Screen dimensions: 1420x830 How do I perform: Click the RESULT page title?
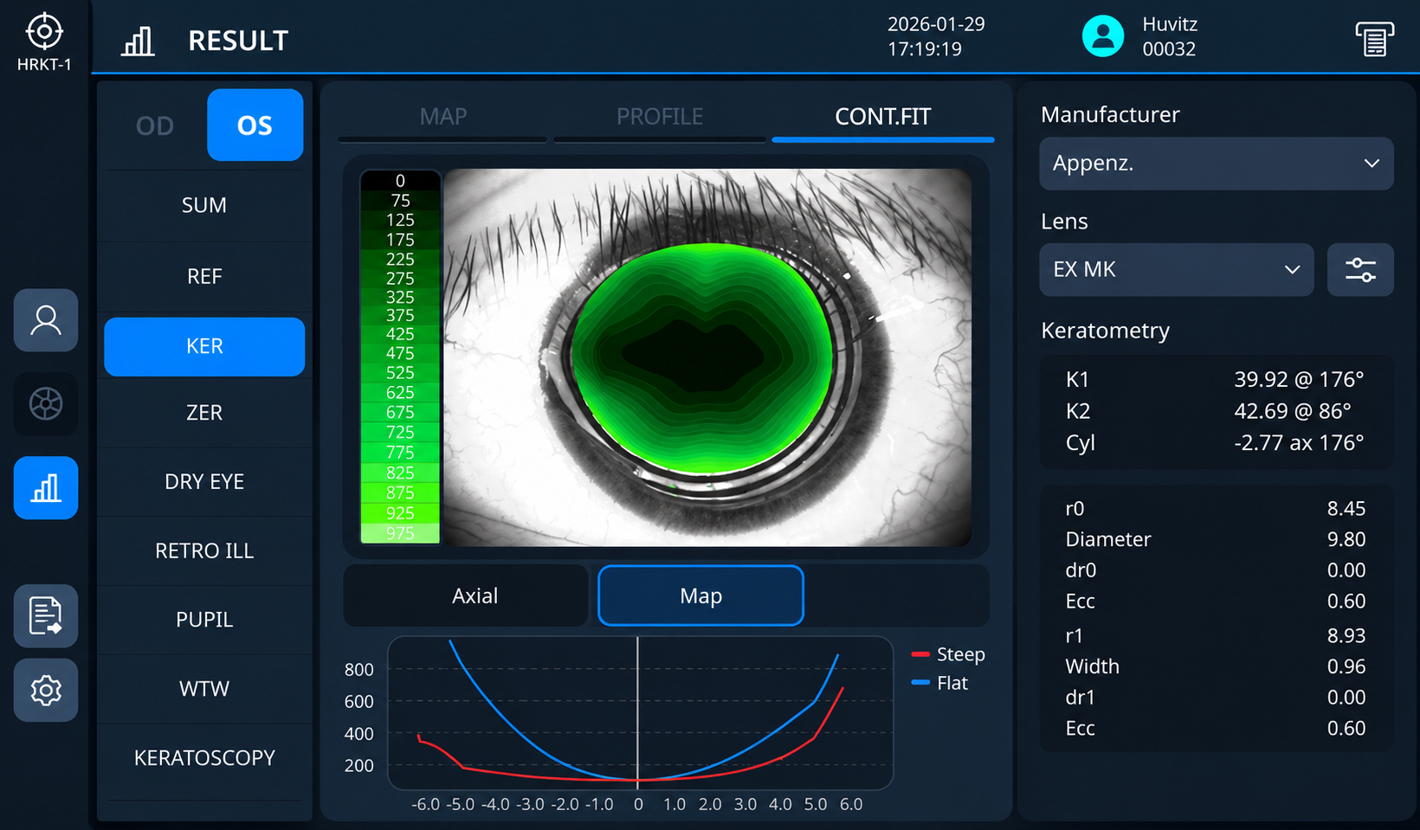click(238, 41)
